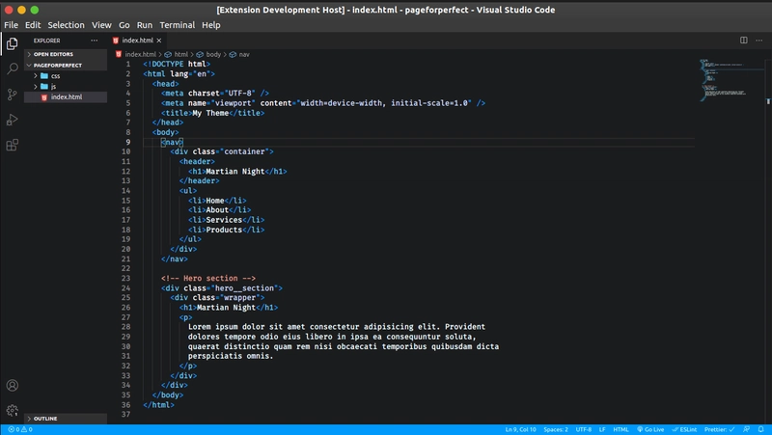Viewport: 772px width, 435px height.
Task: Expand the Open Editors section
Action: coord(66,54)
